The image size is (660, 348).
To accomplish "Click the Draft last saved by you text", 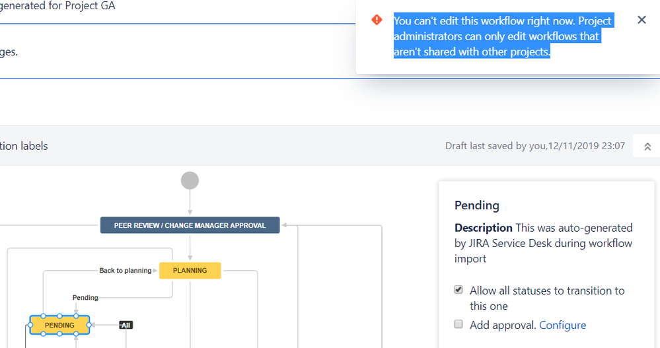I will click(535, 145).
